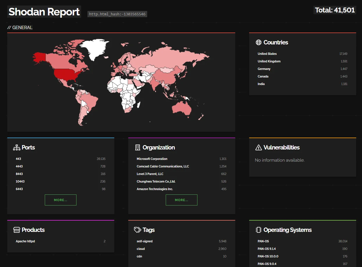Click the device icon beside Operating Systems

[258, 230]
